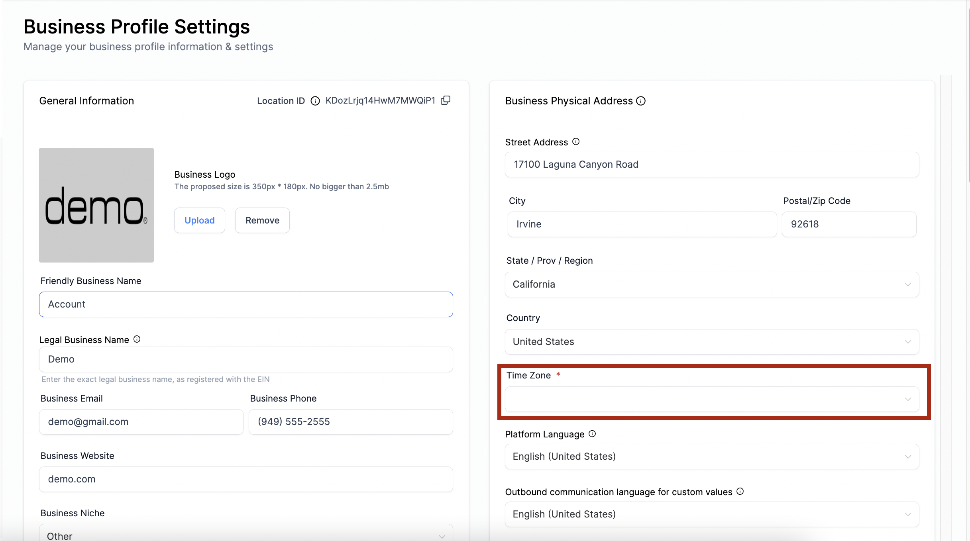
Task: Open Outbound communication language dropdown
Action: pos(712,514)
